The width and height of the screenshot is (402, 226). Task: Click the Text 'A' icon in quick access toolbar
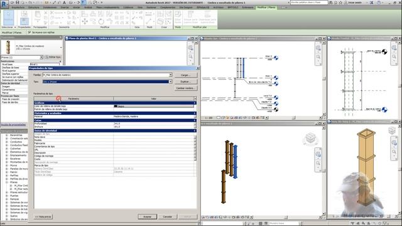coord(64,3)
